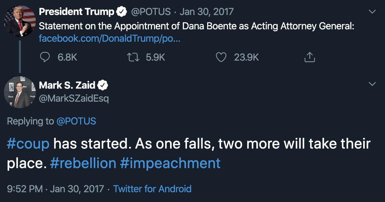Click the reply icon under Trump's tweet
Image resolution: width=385 pixels, height=202 pixels.
tap(44, 57)
